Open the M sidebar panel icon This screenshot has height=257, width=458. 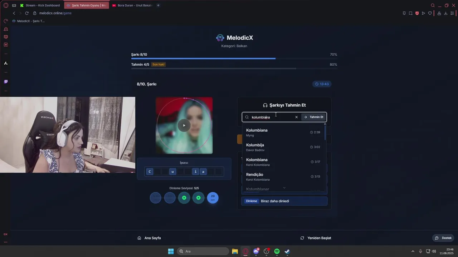click(x=6, y=45)
